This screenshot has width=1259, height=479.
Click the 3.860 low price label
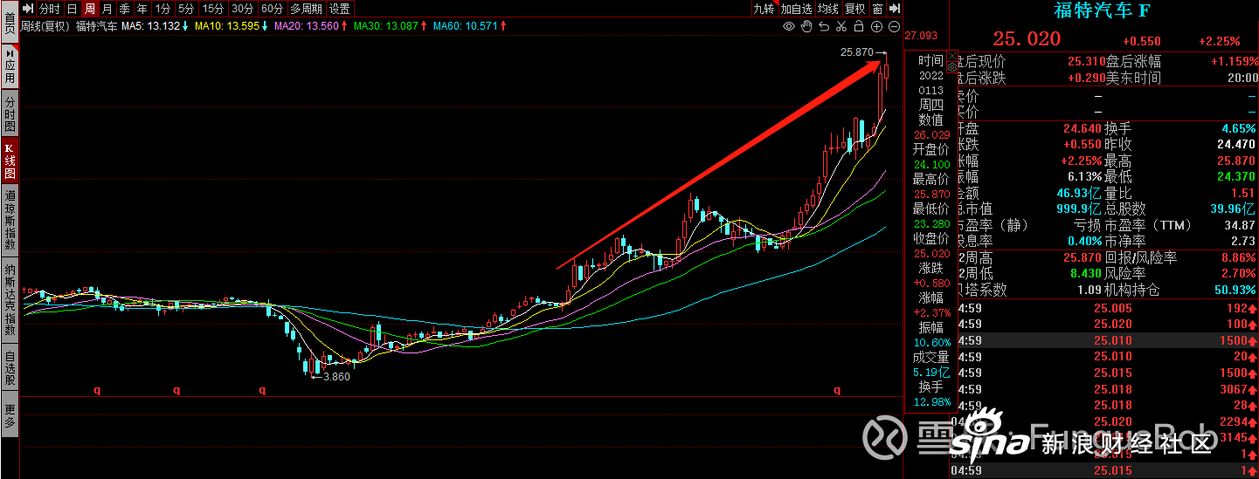click(x=336, y=377)
